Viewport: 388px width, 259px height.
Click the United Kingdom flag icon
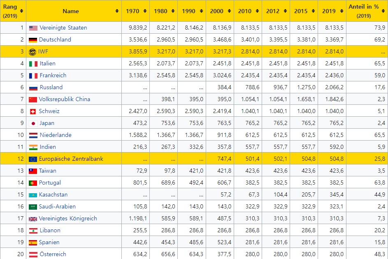[33, 219]
